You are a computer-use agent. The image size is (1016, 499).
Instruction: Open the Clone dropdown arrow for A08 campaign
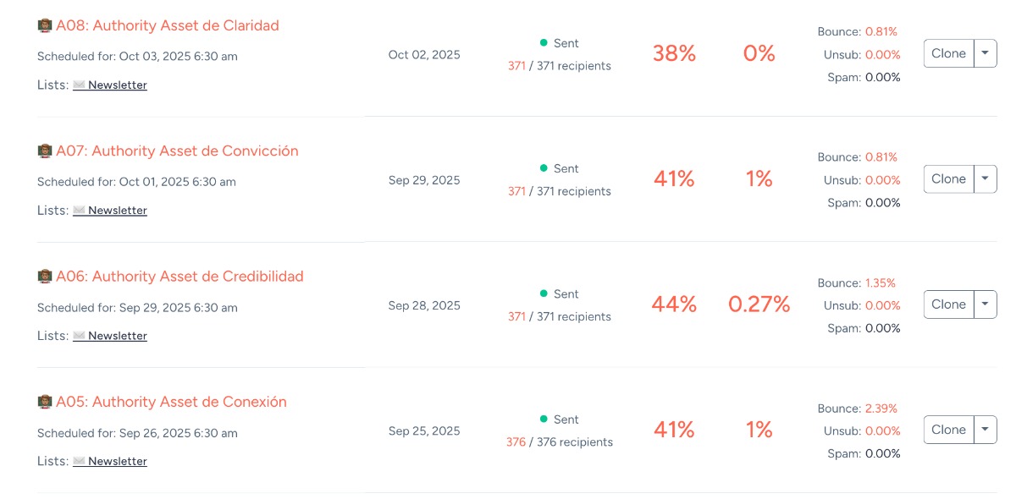tap(985, 53)
